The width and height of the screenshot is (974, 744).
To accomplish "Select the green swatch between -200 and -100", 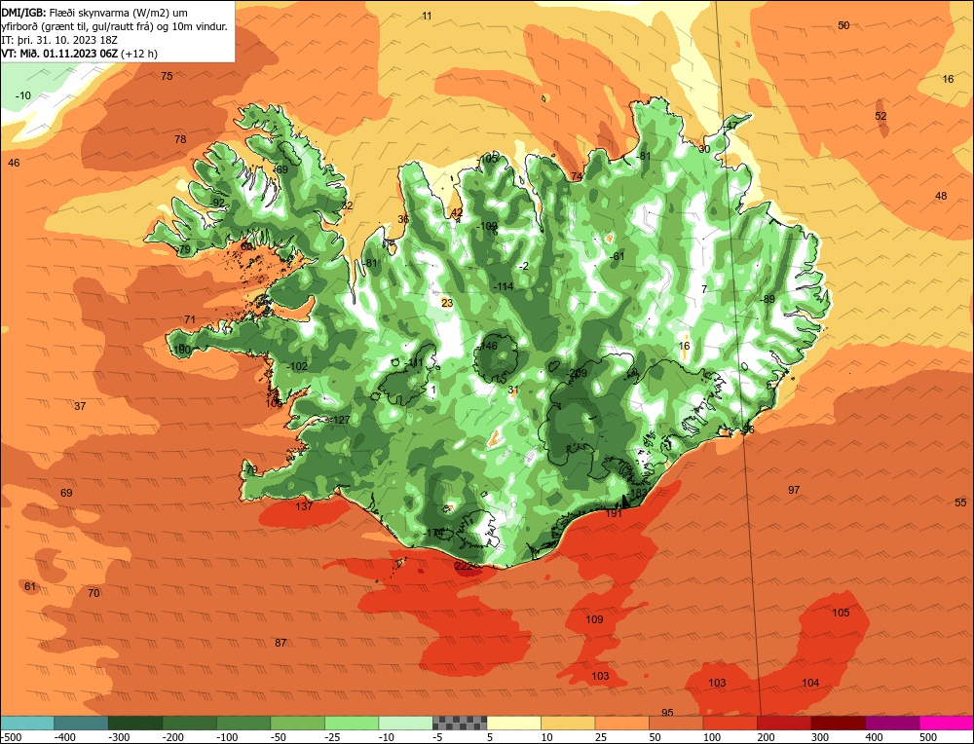I will [x=189, y=723].
